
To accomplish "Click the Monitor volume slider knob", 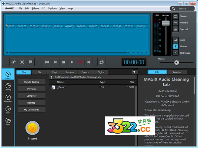I will pyautogui.click(x=177, y=62).
